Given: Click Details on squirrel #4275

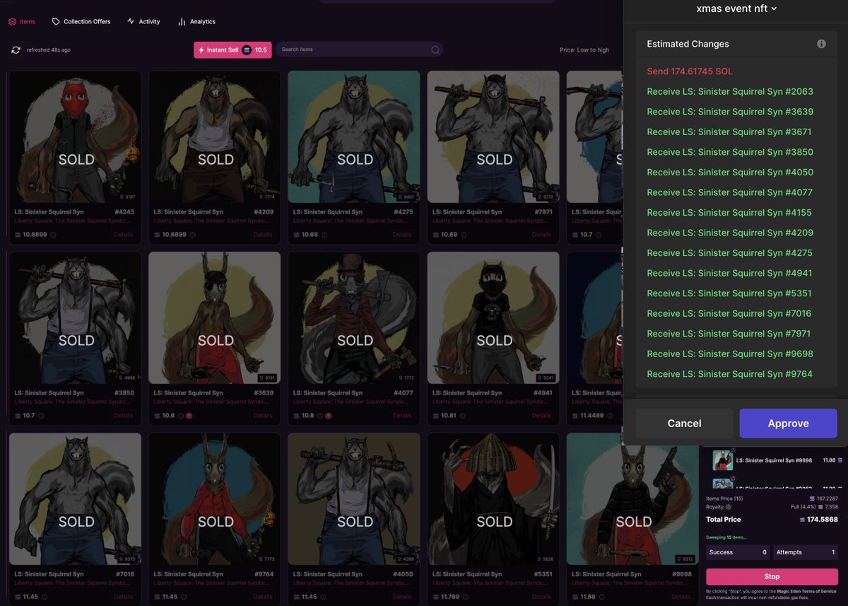Looking at the screenshot, I should pyautogui.click(x=402, y=235).
